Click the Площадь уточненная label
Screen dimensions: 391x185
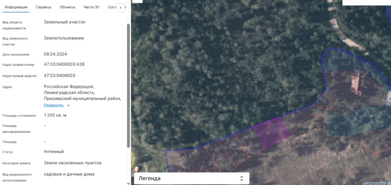tap(19, 116)
